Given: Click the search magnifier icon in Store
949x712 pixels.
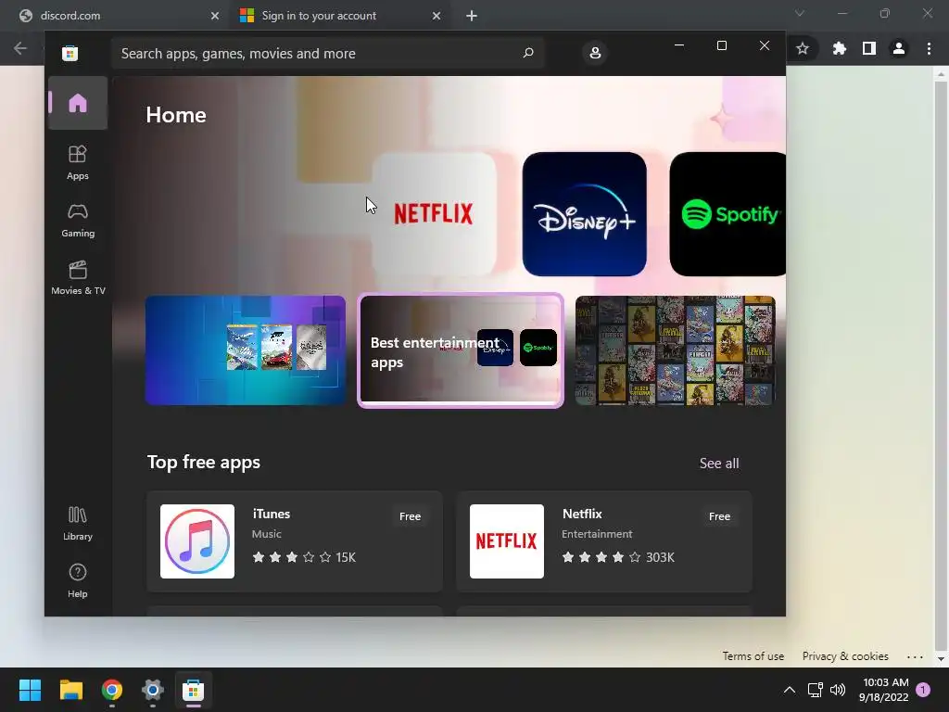Looking at the screenshot, I should [x=527, y=53].
